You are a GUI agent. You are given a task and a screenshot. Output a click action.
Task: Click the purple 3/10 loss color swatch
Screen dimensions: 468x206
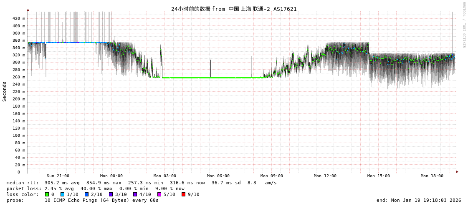pyautogui.click(x=111, y=194)
